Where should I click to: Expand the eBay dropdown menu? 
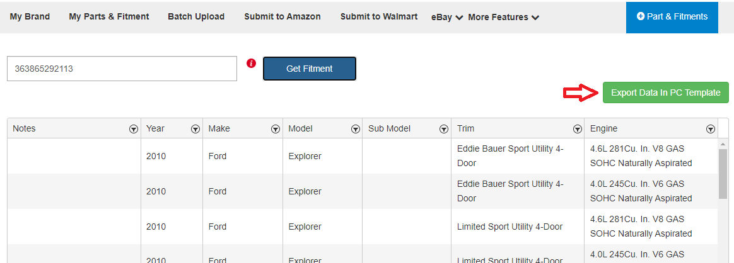[x=447, y=17]
